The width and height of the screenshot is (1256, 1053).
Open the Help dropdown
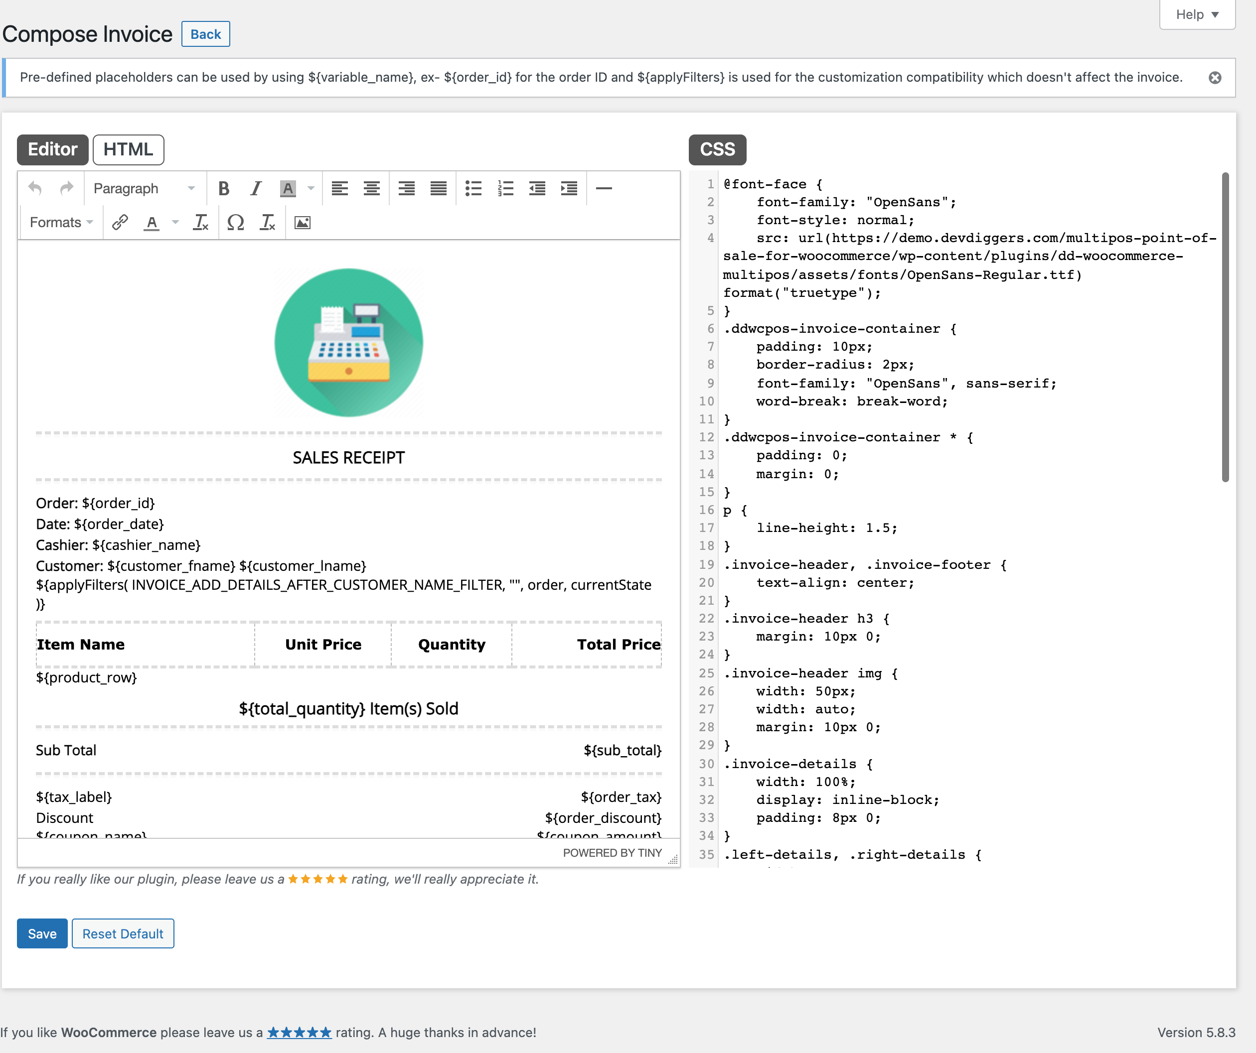pyautogui.click(x=1196, y=14)
